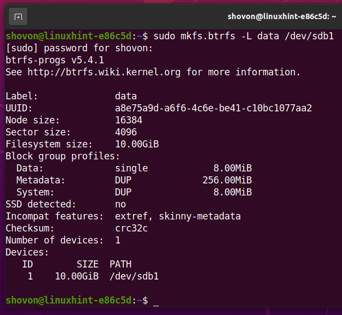The height and width of the screenshot is (315, 342).
Task: Click the skinny-metadata feature text
Action: click(200, 216)
